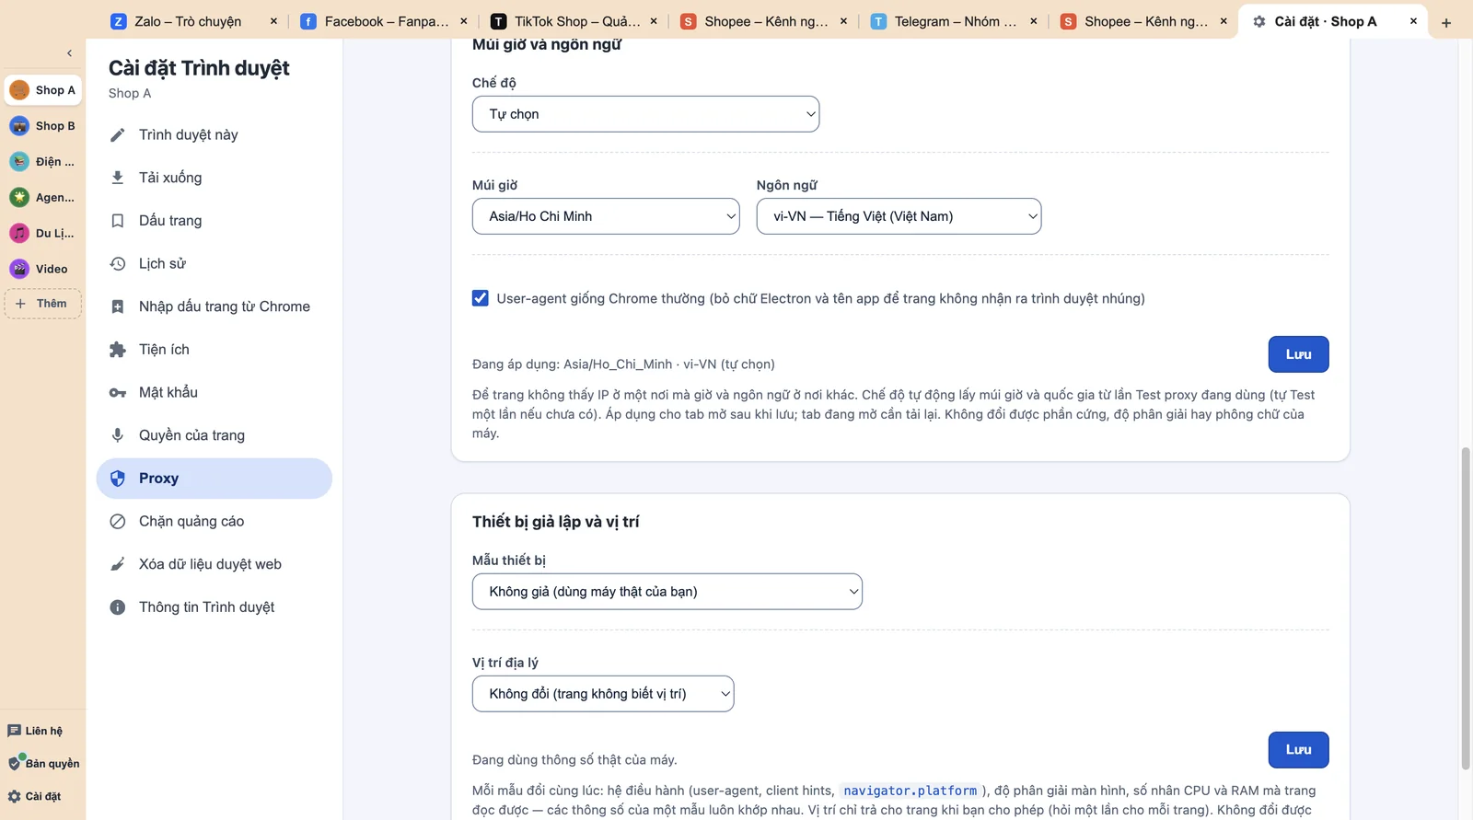
Task: Switch to the Facebook – Fanpage tab
Action: tap(385, 21)
